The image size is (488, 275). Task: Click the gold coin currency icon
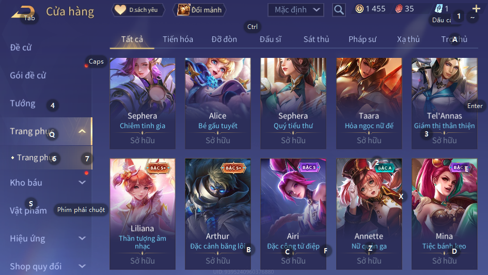click(x=359, y=9)
